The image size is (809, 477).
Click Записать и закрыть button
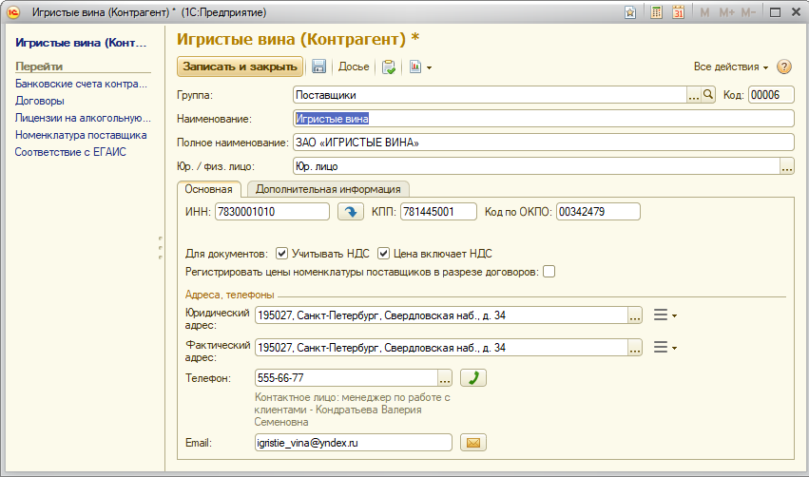(x=240, y=67)
